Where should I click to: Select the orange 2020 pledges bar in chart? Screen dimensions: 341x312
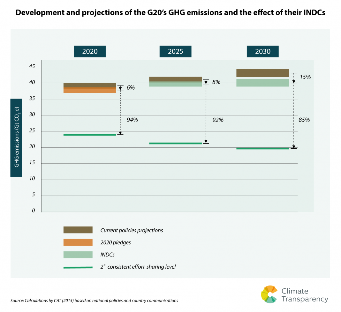tap(90, 91)
